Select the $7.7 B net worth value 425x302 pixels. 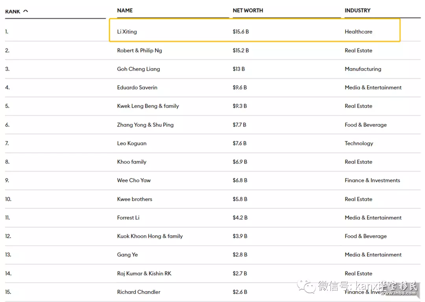239,125
